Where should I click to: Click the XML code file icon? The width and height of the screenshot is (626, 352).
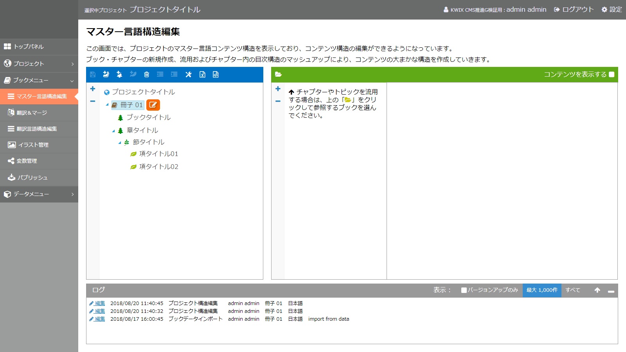(216, 74)
